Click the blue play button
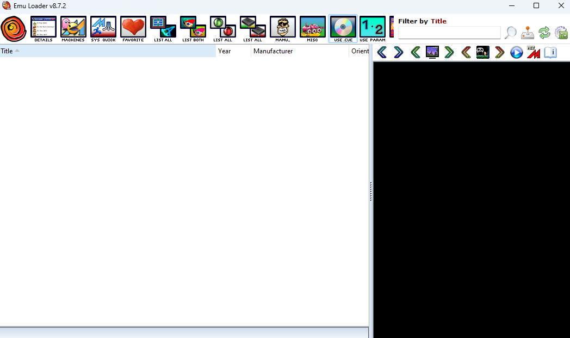The height and width of the screenshot is (338, 570). pos(516,53)
